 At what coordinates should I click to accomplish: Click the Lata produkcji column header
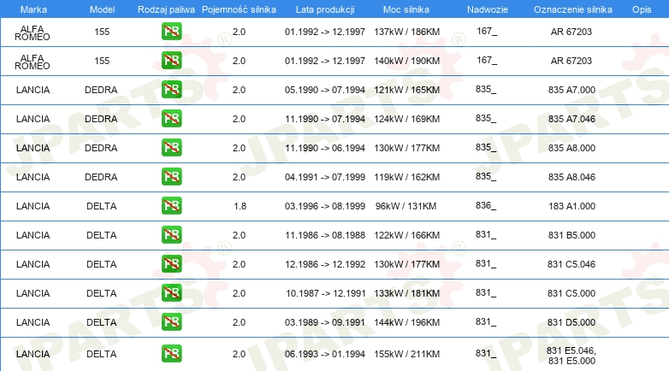pyautogui.click(x=325, y=9)
